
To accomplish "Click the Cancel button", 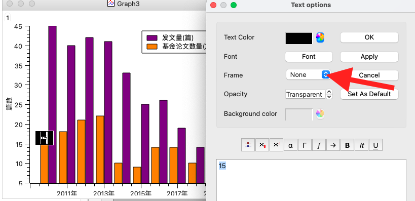I will coord(369,75).
